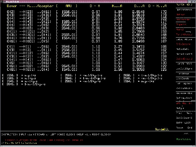Click Reset in the side menu

pyautogui.click(x=180, y=128)
